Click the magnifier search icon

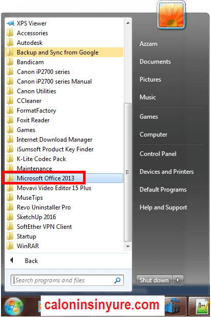[x=117, y=280]
